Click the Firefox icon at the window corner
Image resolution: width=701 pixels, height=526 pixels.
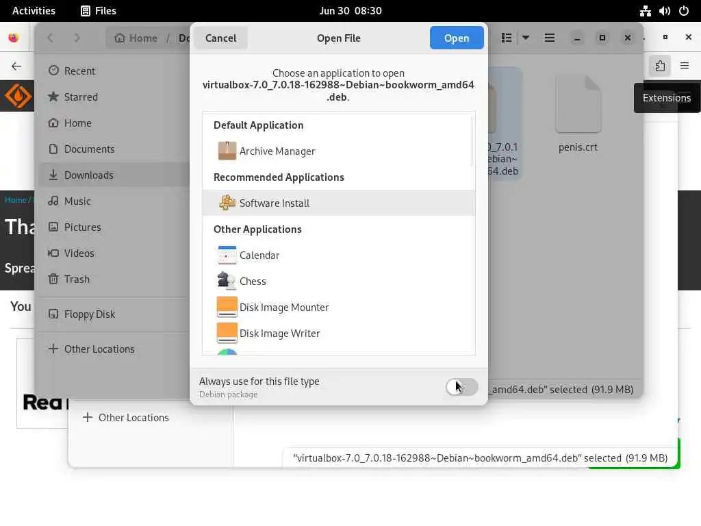click(x=14, y=38)
